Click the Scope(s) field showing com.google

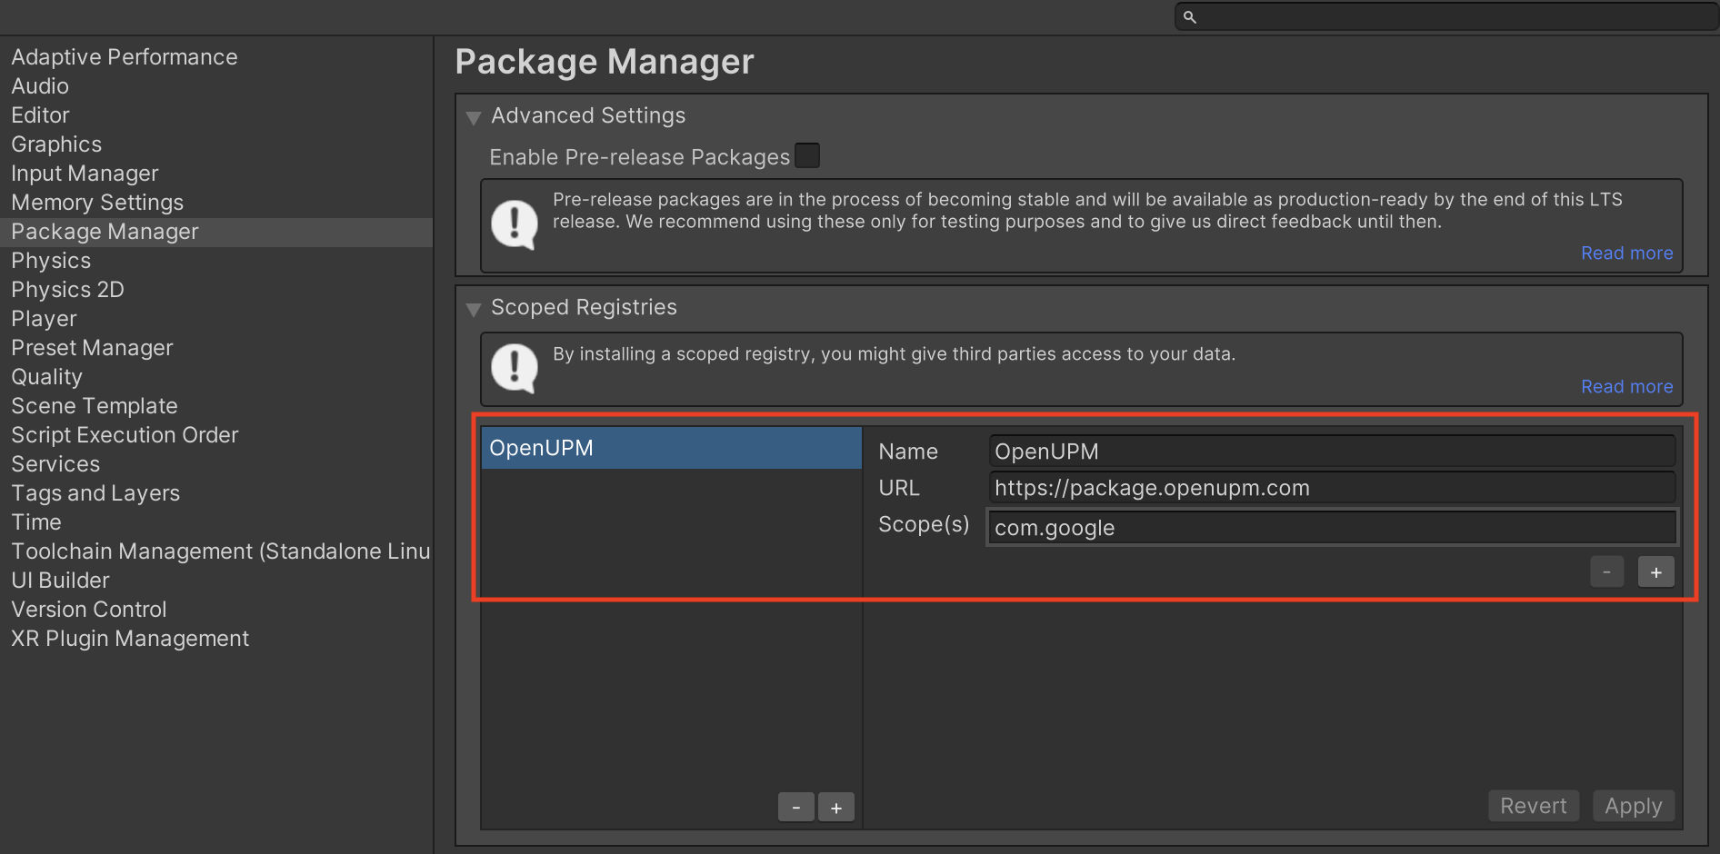[1331, 527]
